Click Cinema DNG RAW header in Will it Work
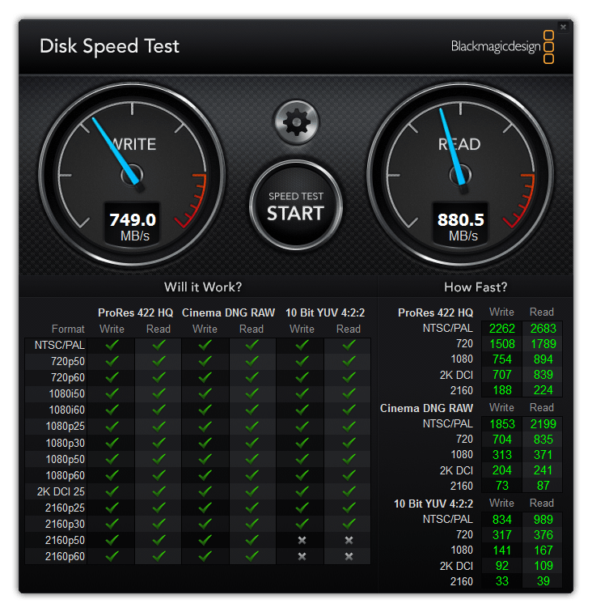 point(229,313)
